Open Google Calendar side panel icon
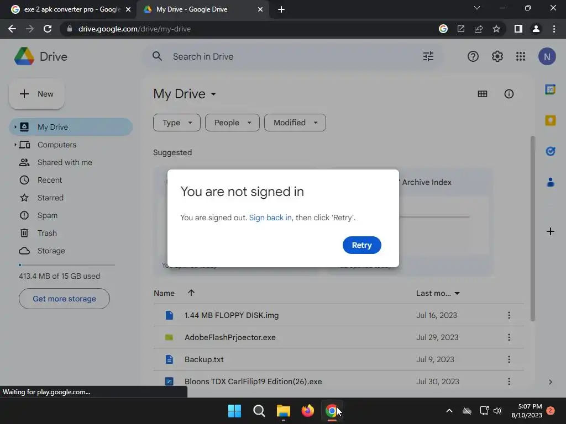566x424 pixels. 550,89
